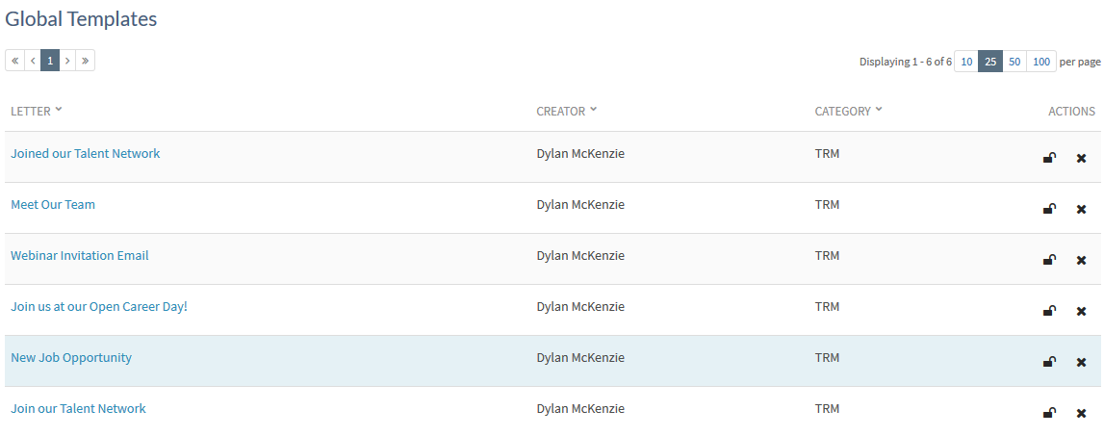Screen dimensions: 1104x436
Task: Show 50 templates per page
Action: (x=1014, y=62)
